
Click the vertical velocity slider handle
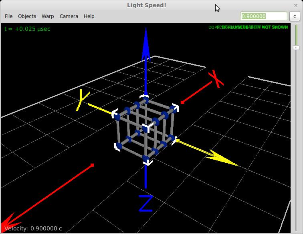pos(297,47)
